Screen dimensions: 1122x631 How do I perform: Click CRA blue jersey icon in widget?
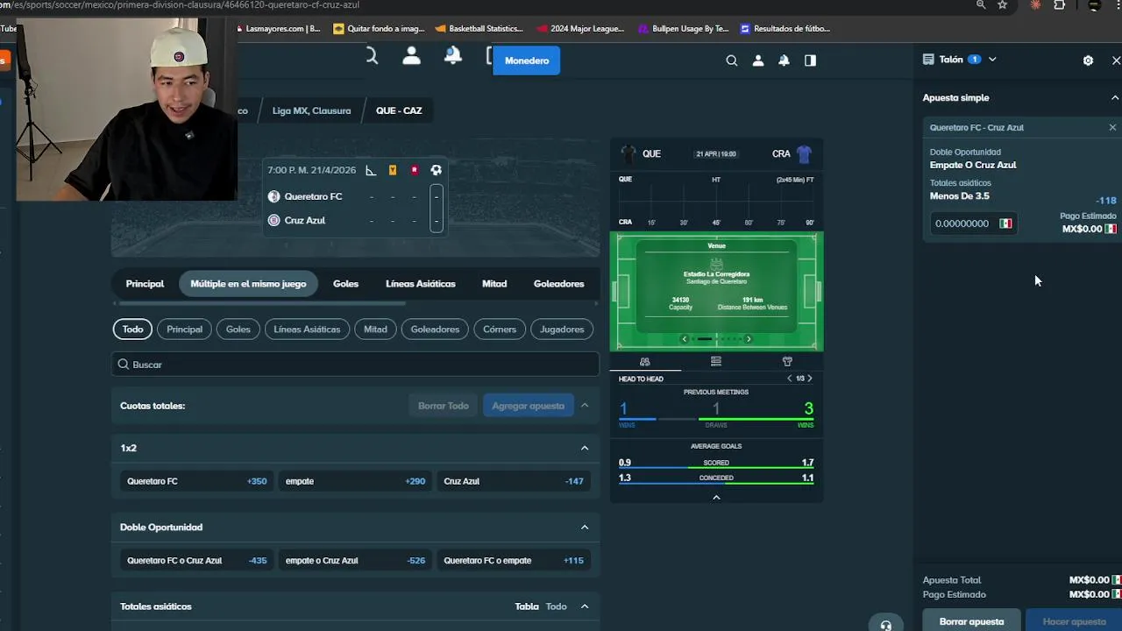[x=804, y=154]
